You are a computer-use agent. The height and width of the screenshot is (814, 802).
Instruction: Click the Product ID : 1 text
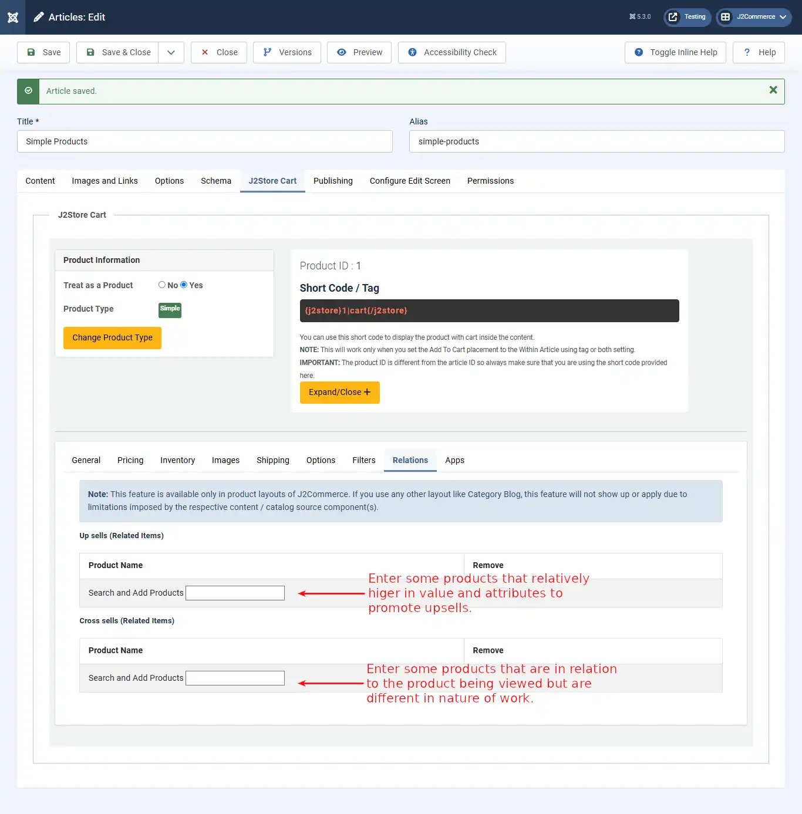(331, 266)
